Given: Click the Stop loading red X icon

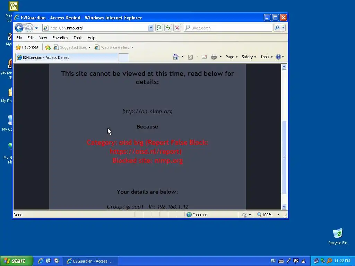Looking at the screenshot, I should point(177,28).
